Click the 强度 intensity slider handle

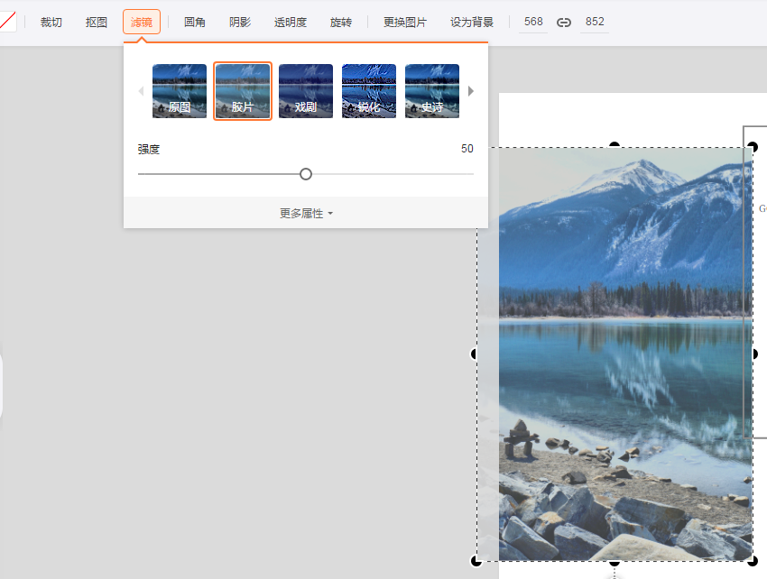point(306,174)
